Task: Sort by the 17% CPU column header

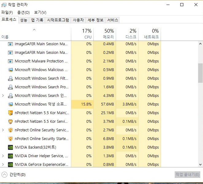Action: [x=82, y=34]
